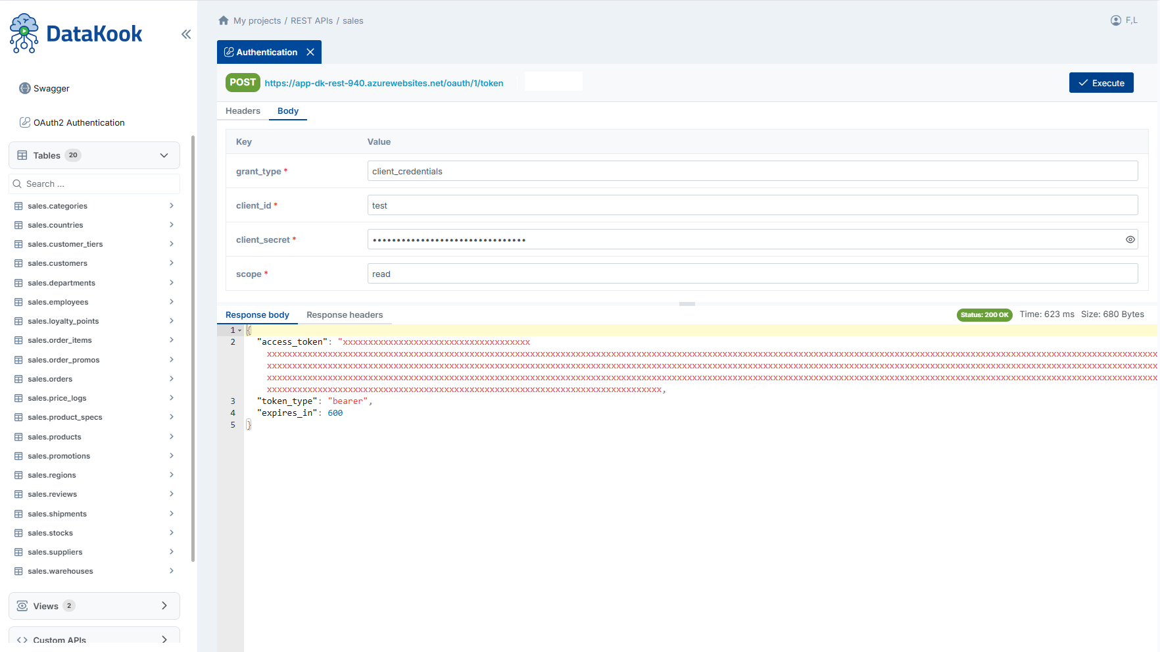Click the sidebar vertical scrollbar
The image size is (1160, 652).
pyautogui.click(x=193, y=349)
